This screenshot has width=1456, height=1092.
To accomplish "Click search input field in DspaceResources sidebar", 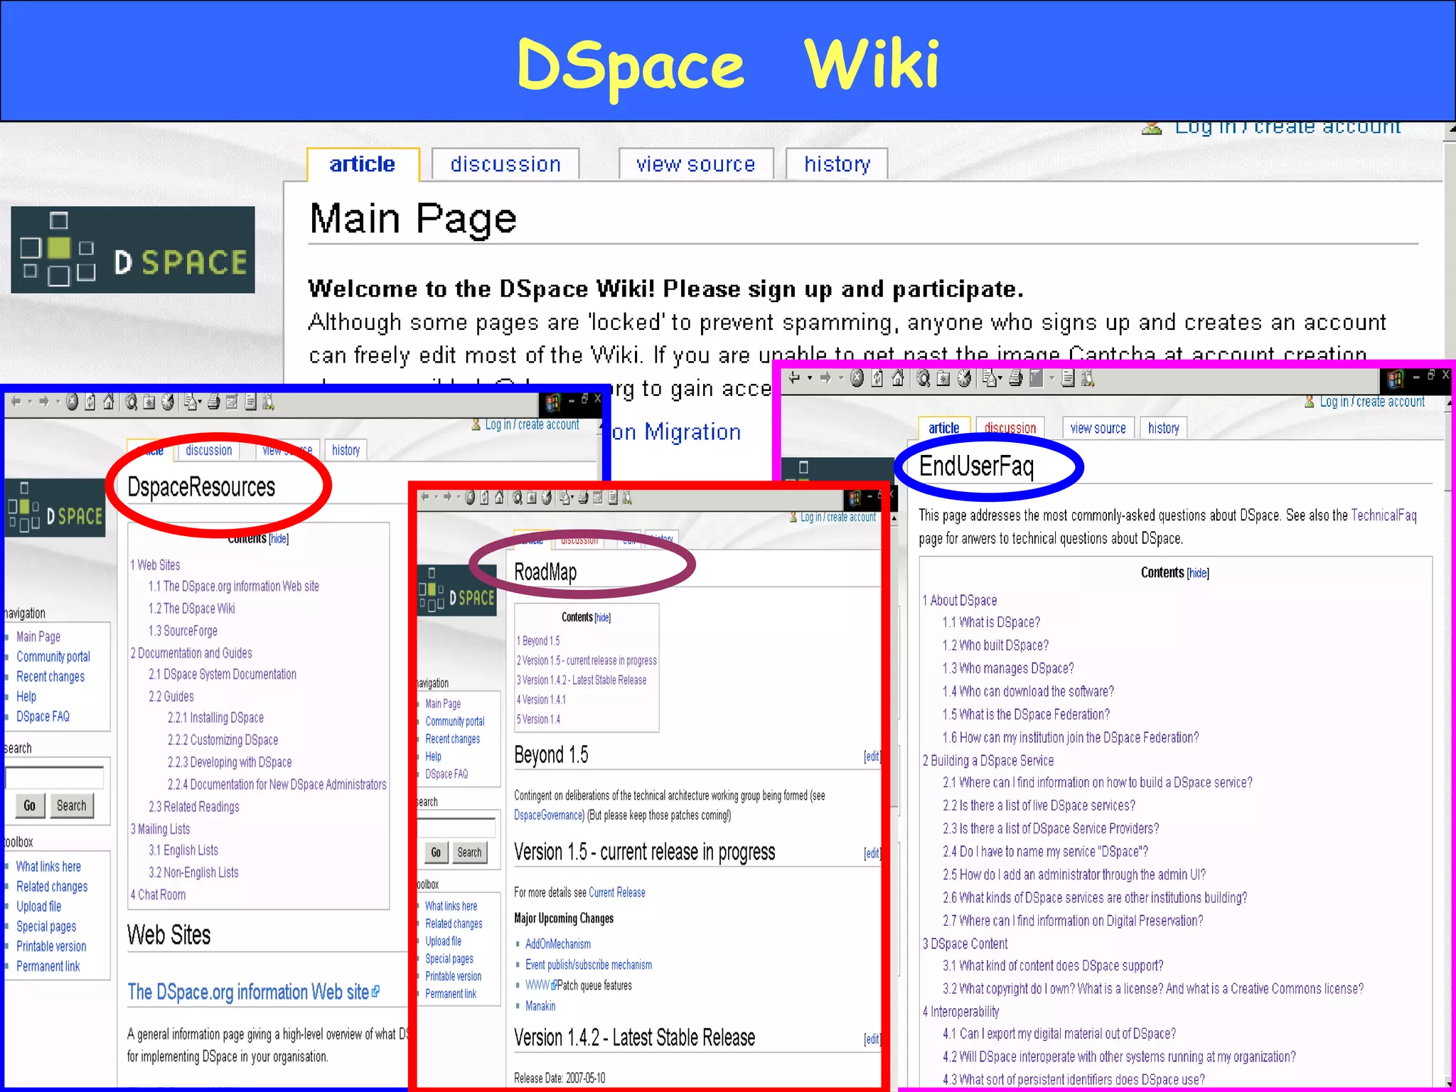I will tap(55, 778).
